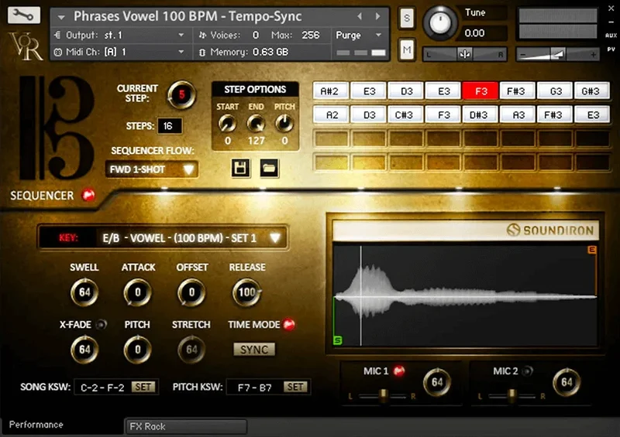The width and height of the screenshot is (620, 437).
Task: Select the active F3 step
Action: click(x=480, y=91)
